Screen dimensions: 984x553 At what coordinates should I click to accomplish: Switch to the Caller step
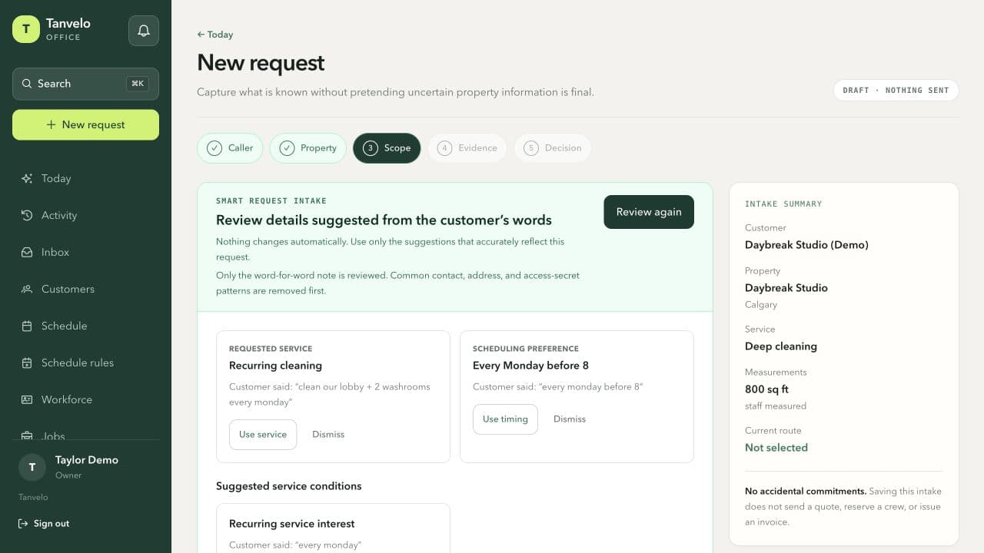230,148
